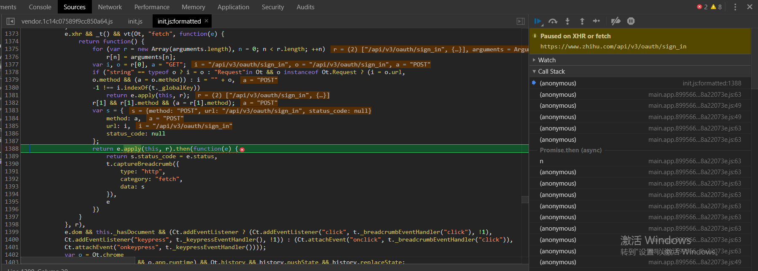
Task: Select call frame init.js:formatted:1388
Action: pyautogui.click(x=641, y=83)
